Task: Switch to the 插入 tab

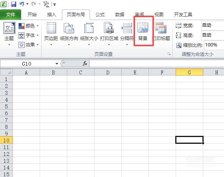Action: pos(52,14)
